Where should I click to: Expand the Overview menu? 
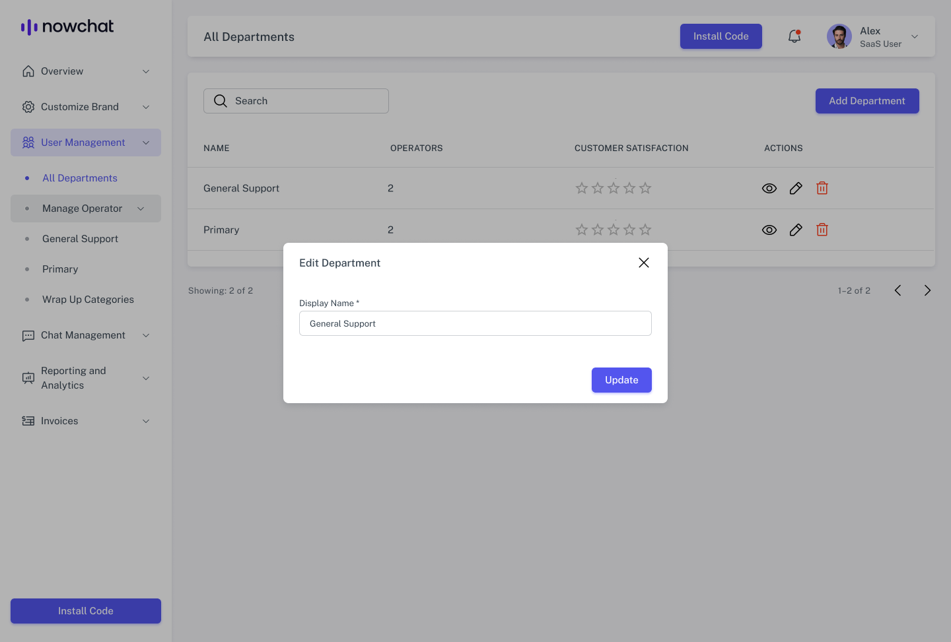tap(86, 71)
